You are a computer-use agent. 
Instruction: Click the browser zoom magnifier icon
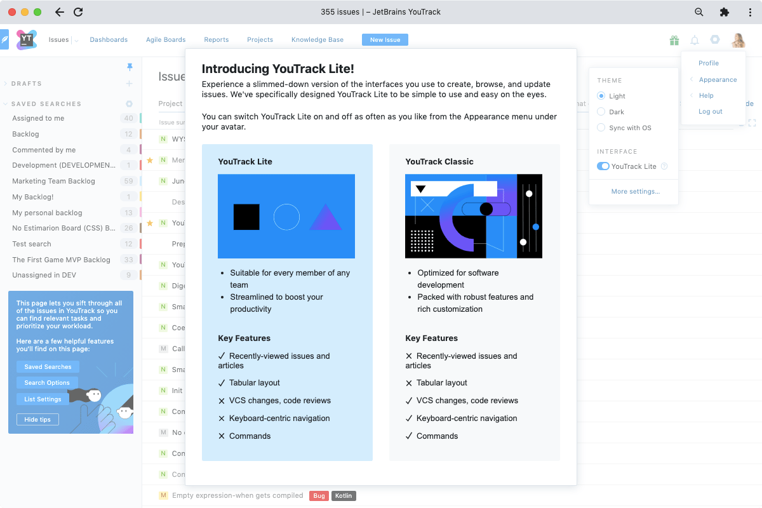699,12
